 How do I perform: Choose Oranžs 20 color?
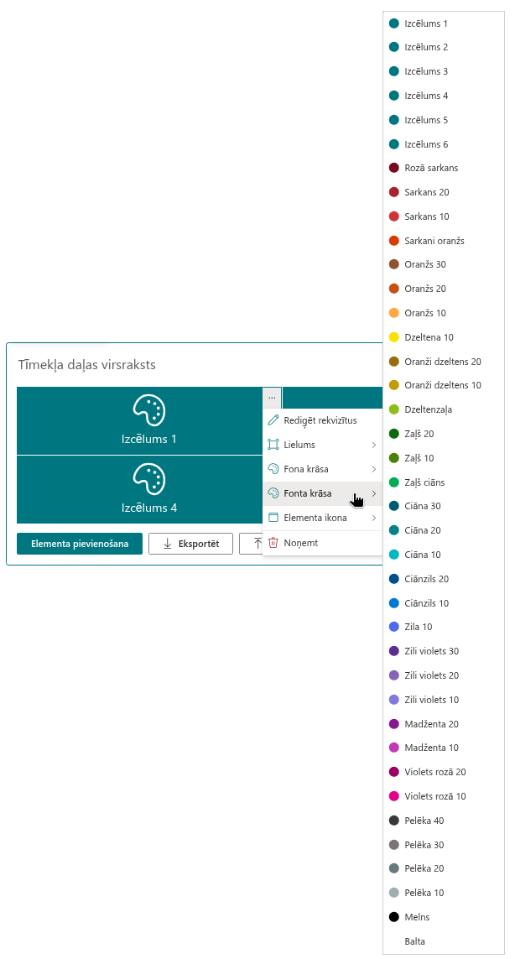pos(444,289)
